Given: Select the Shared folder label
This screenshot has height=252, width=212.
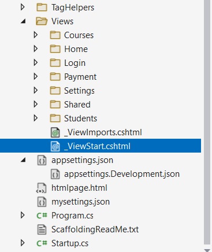Looking at the screenshot, I should point(77,105).
